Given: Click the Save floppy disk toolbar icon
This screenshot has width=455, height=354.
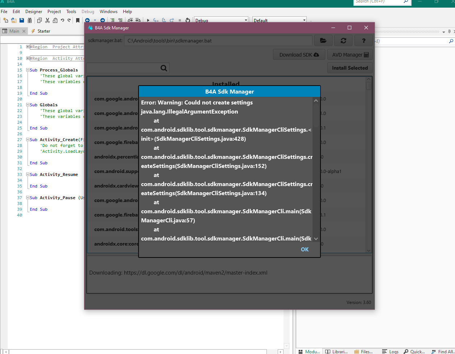Looking at the screenshot, I should coord(22,20).
